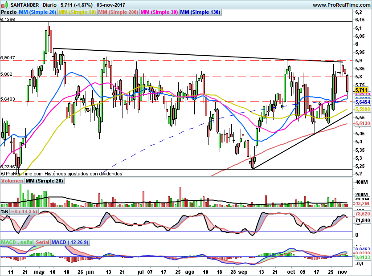This screenshot has height=276, width=372.
Task: Click the SANTANDER ticker title
Action: (25, 5)
